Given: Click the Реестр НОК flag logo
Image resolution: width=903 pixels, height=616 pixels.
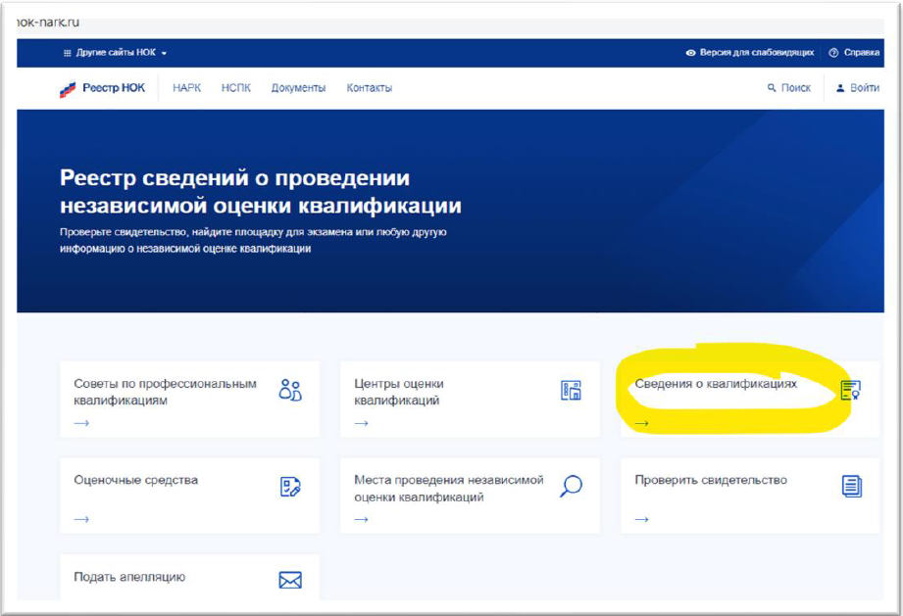Looking at the screenshot, I should (67, 88).
